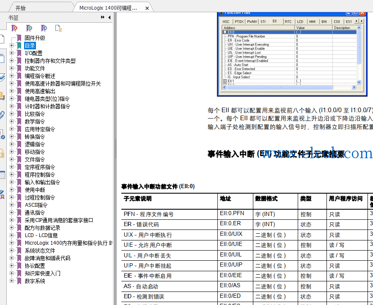Click the panel splitter grip beside bookmarks
The image size is (373, 305).
click(x=115, y=149)
